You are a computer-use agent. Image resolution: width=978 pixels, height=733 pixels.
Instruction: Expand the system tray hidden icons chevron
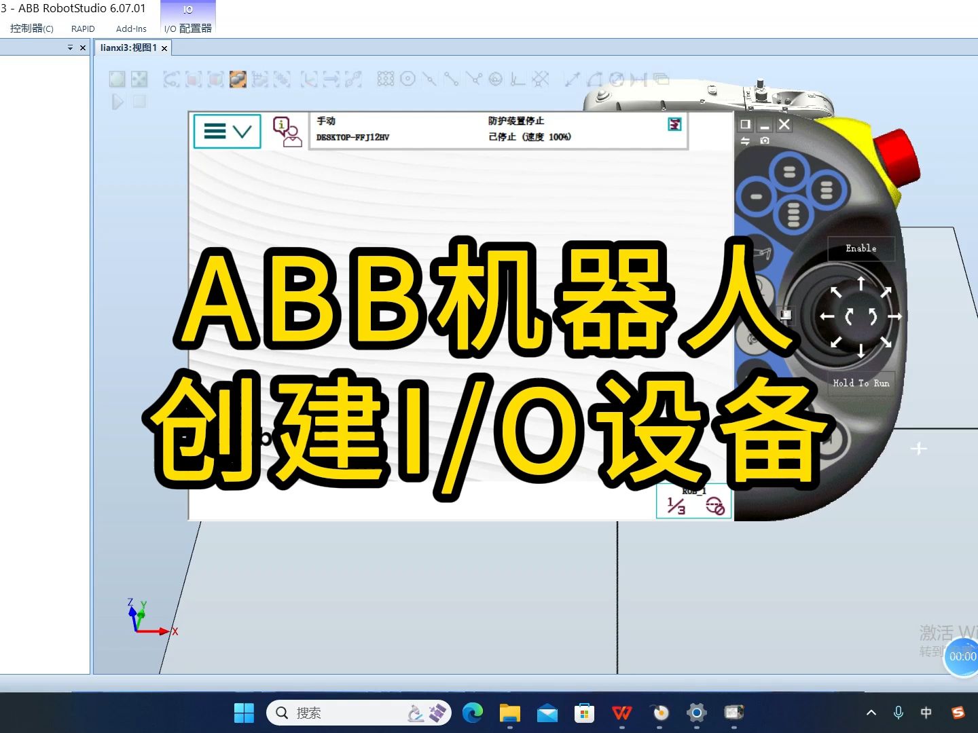coord(871,713)
